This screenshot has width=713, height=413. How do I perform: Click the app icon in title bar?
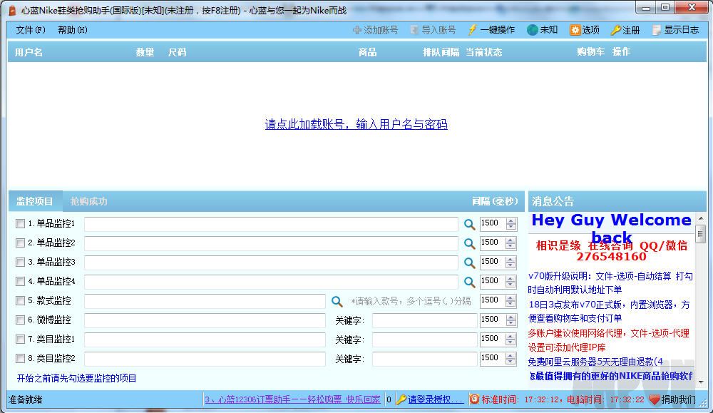[x=12, y=10]
